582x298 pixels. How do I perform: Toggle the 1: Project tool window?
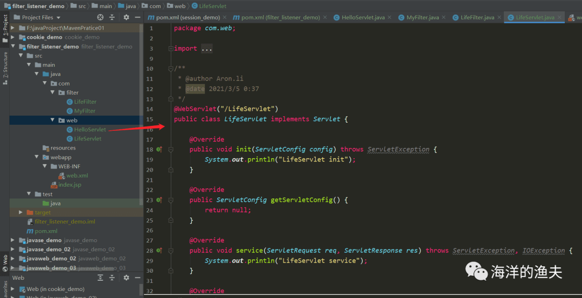(5, 27)
